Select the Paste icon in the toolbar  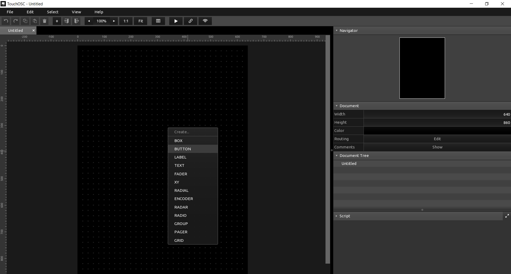[35, 21]
